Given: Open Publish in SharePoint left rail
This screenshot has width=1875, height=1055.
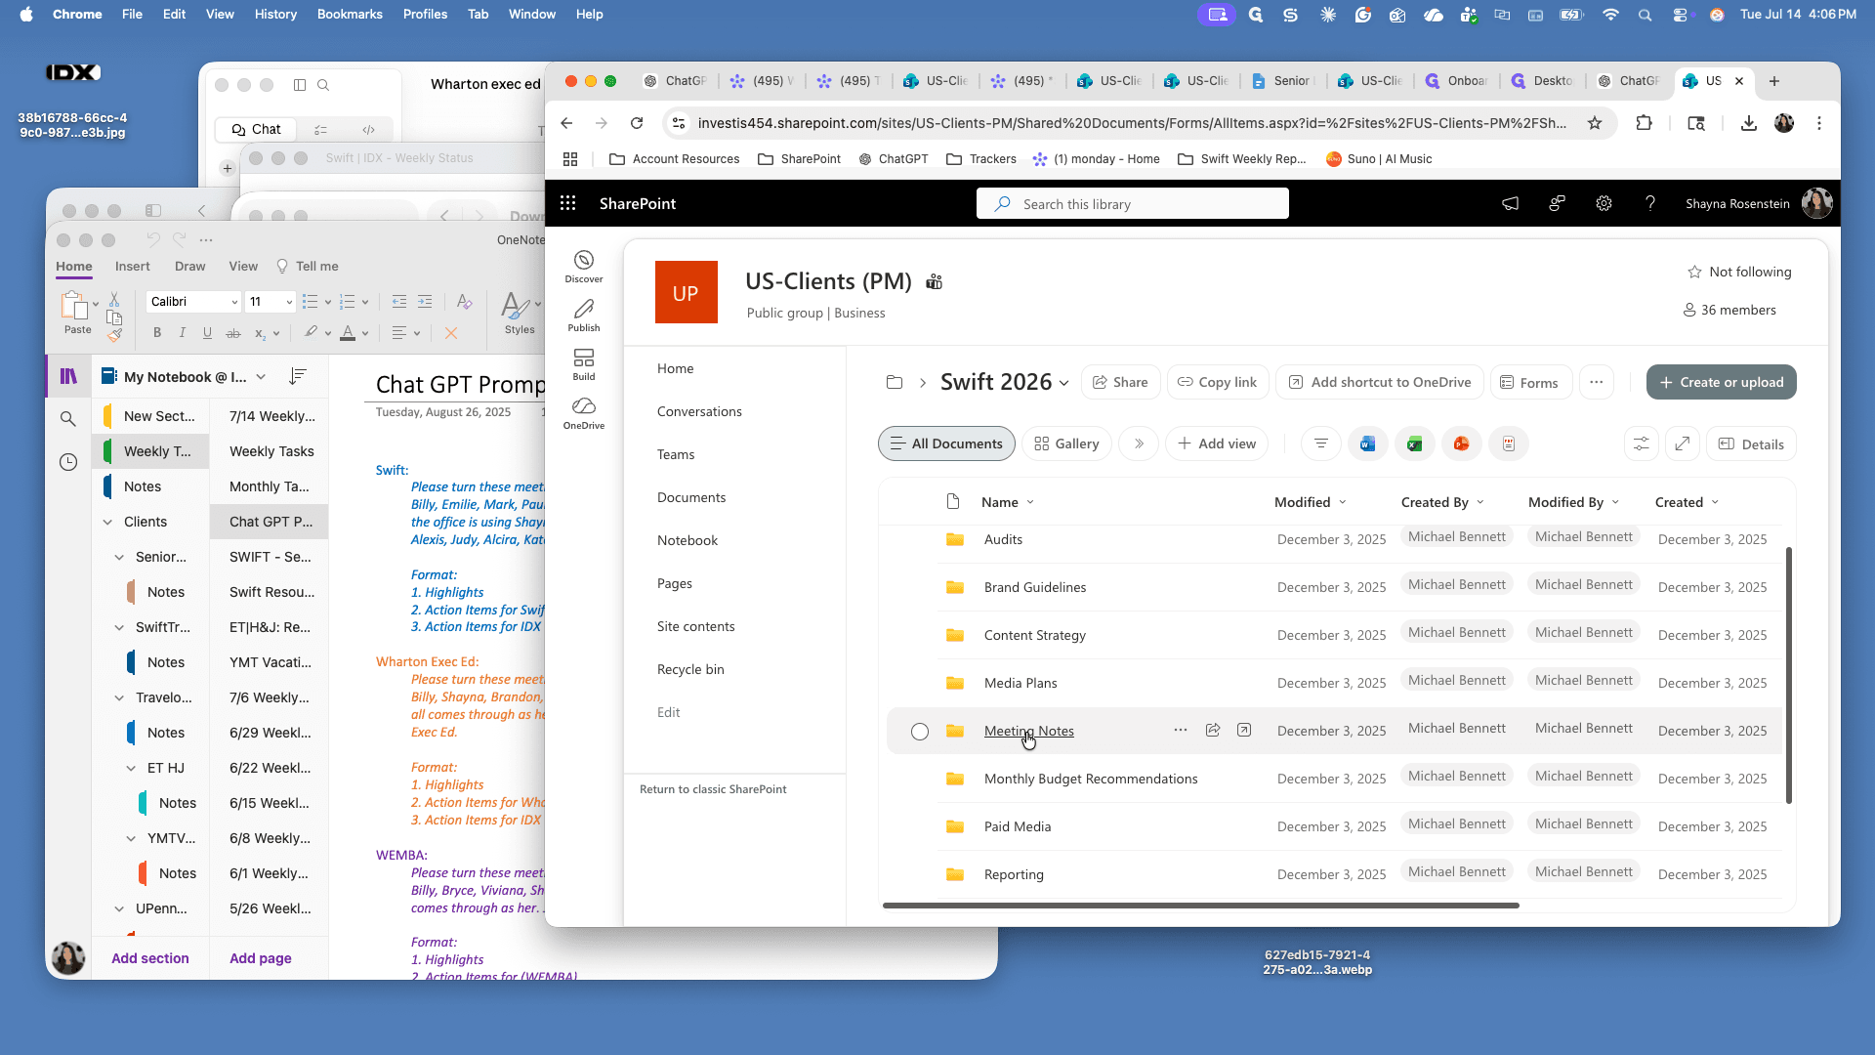Looking at the screenshot, I should tap(583, 316).
